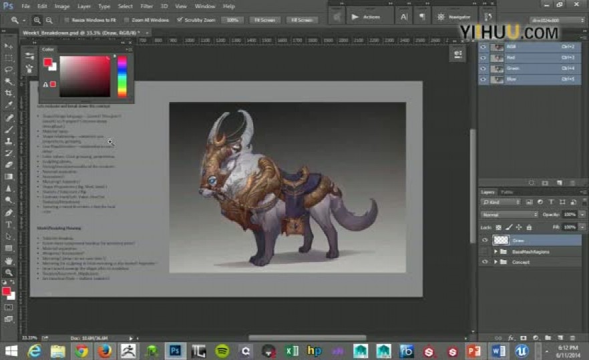Screen dimensions: 589x360
Task: Uncheck Scrubby Zoom checkbox
Action: click(x=180, y=20)
